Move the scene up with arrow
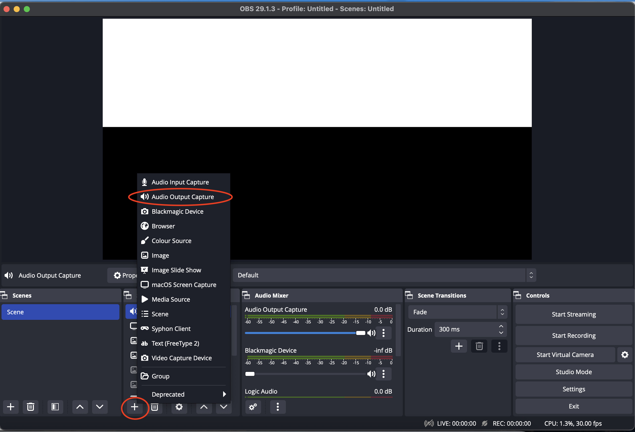Screen dimensions: 635x432 [80, 407]
